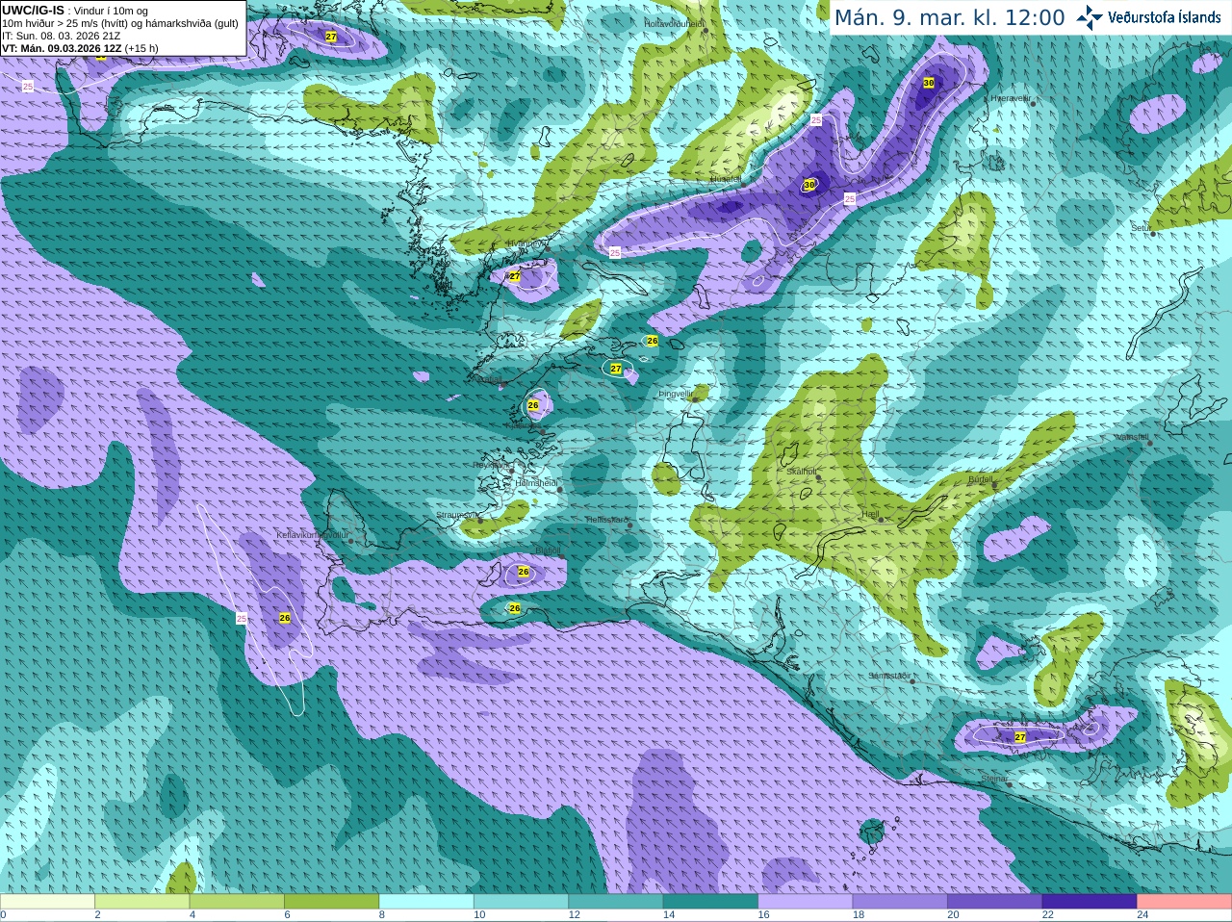The image size is (1232, 922).
Task: Select the UWC/IG-IS model title text
Action: 34,10
